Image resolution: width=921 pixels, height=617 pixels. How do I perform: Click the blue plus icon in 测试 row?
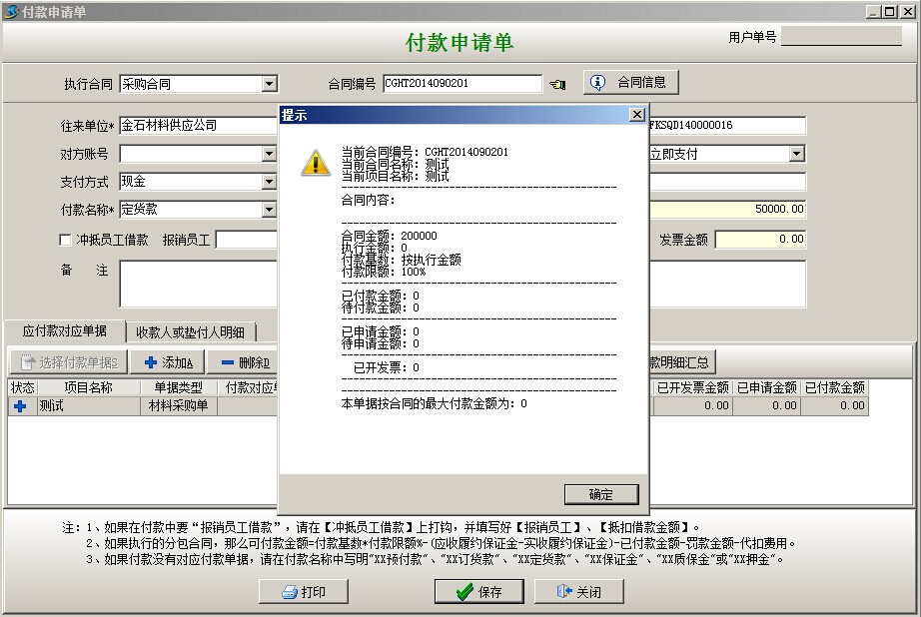pos(20,406)
